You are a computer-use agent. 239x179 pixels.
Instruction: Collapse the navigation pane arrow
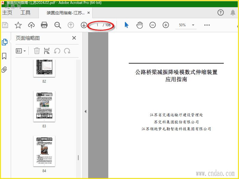tap(85, 111)
